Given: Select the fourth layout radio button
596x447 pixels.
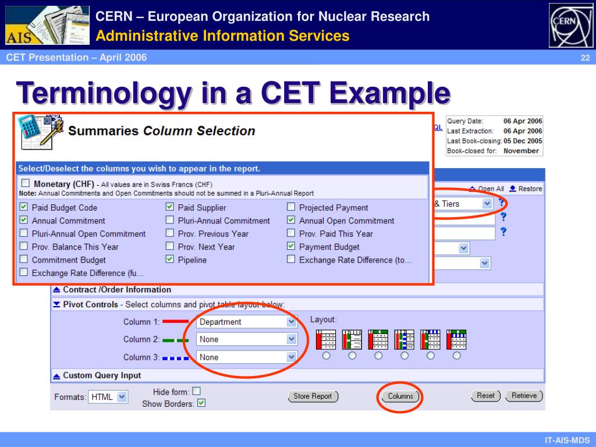Looking at the screenshot, I should tap(405, 356).
